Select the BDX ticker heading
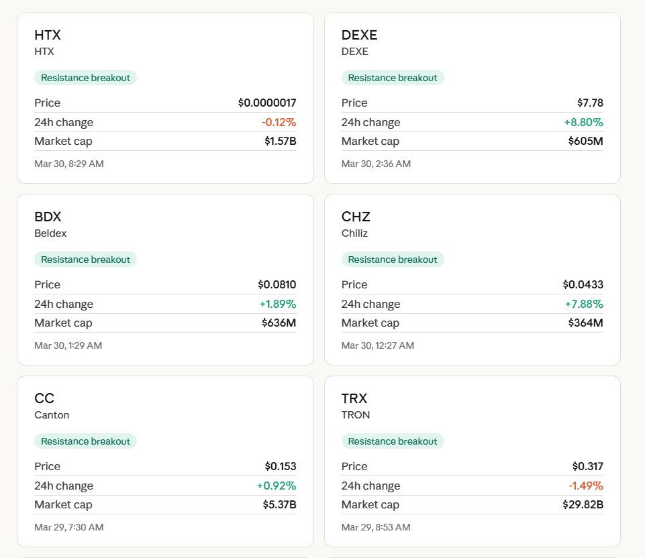Screen dimensions: 645x558 (x=48, y=217)
